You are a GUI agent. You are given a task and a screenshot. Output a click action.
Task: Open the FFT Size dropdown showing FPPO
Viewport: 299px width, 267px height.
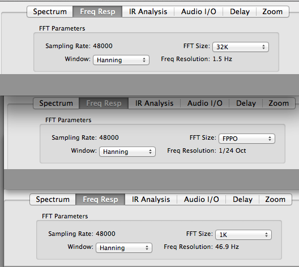coord(247,139)
